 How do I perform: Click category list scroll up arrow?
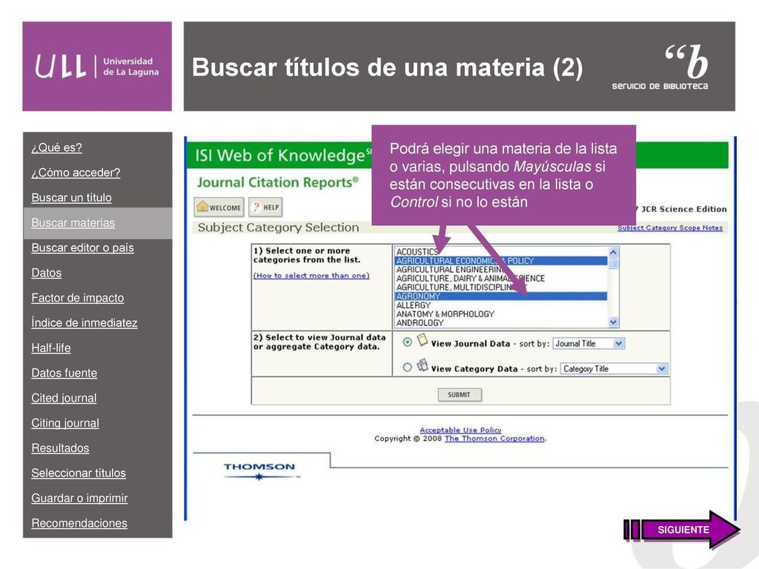click(x=613, y=252)
